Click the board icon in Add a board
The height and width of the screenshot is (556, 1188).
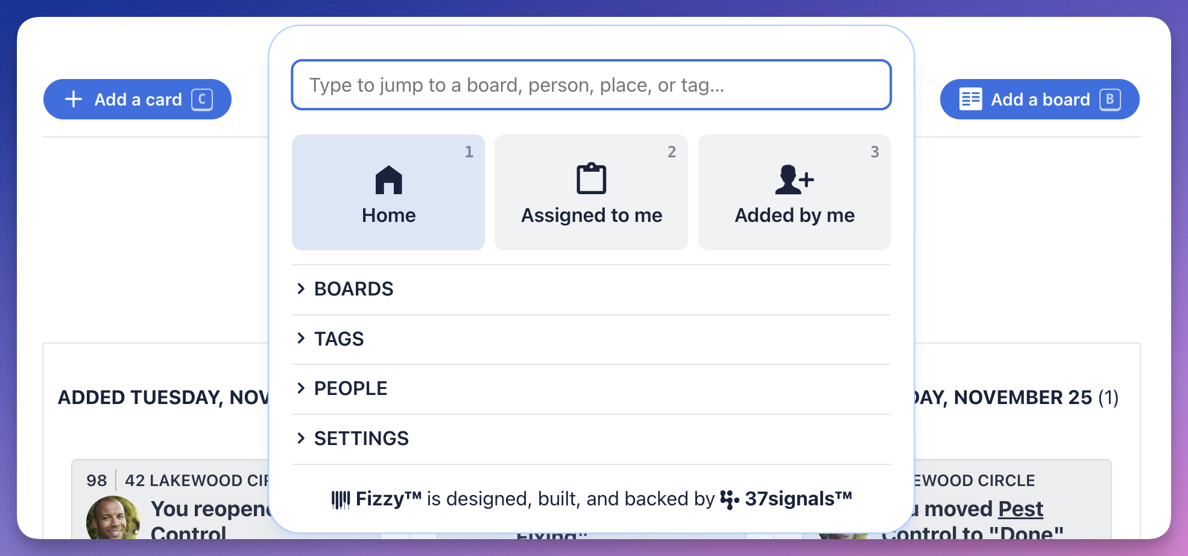pyautogui.click(x=972, y=99)
